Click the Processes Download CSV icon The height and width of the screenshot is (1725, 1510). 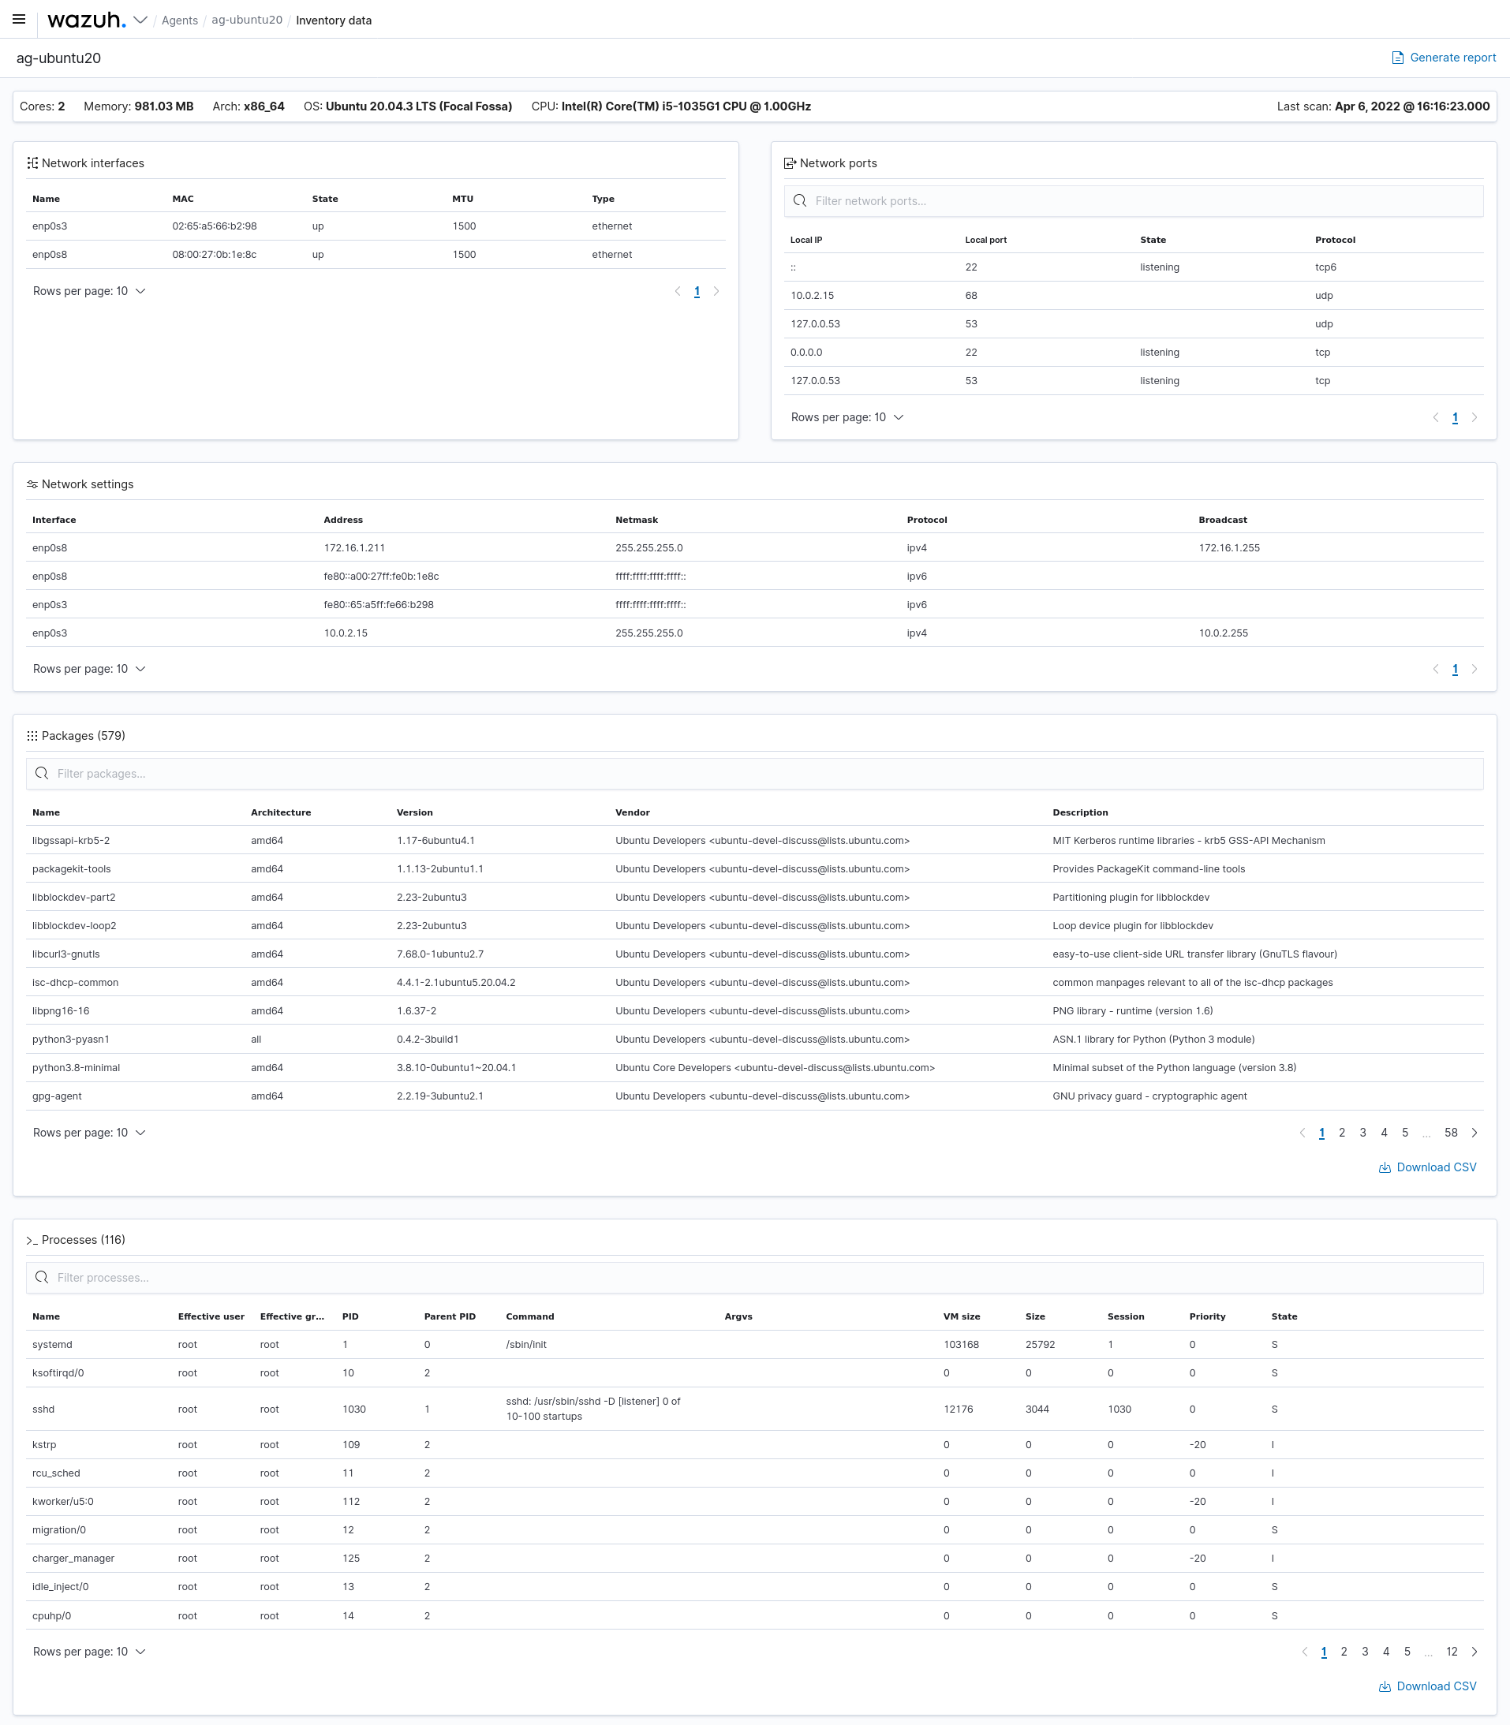[x=1385, y=1686]
